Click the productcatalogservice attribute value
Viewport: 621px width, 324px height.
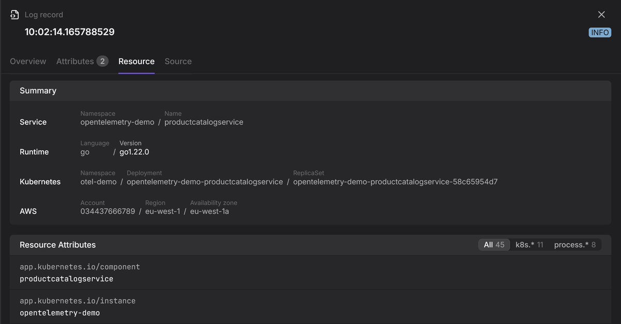coord(66,279)
